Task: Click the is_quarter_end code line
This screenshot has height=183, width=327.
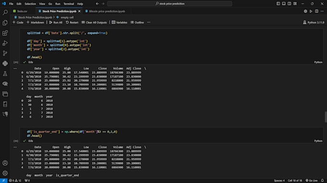Action: [72, 132]
